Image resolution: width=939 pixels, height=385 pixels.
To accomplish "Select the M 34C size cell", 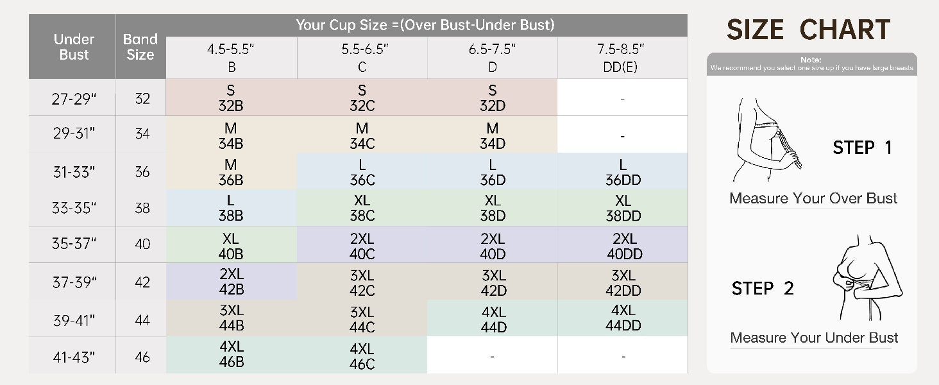I will 362,135.
